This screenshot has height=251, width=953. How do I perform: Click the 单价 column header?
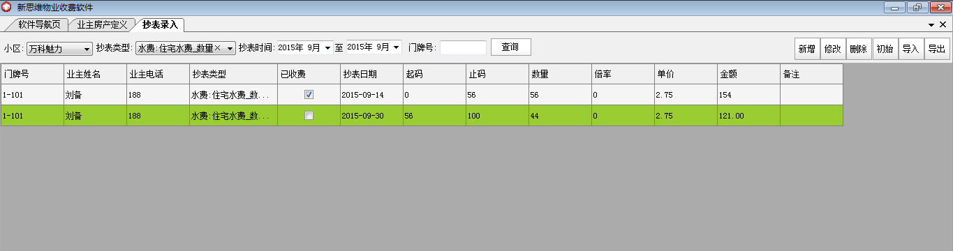pyautogui.click(x=686, y=74)
